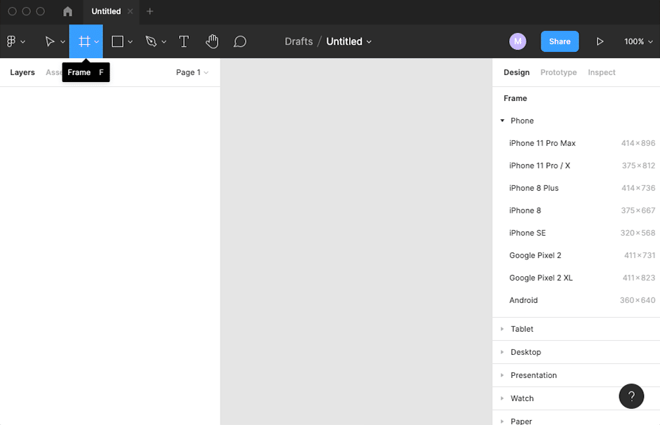Choose the iPhone 8 375×667 preset

coord(576,210)
